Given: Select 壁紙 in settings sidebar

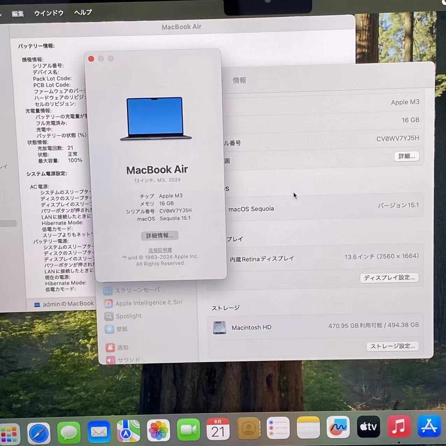Looking at the screenshot, I should (117, 329).
